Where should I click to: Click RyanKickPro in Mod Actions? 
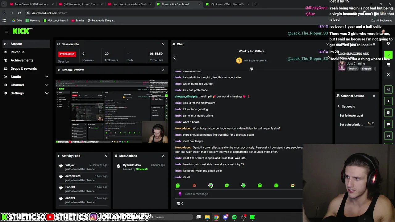[x=132, y=165]
